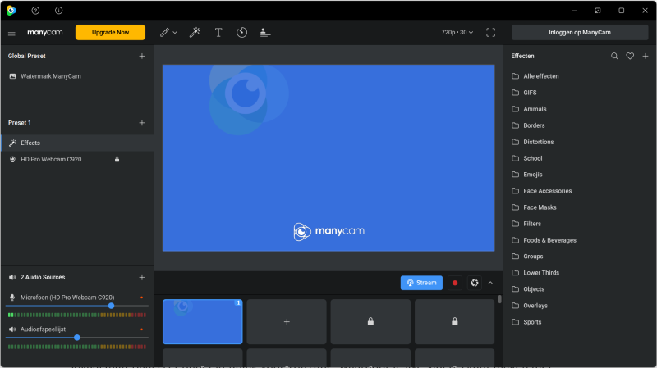Click the main video preview area

[328, 158]
